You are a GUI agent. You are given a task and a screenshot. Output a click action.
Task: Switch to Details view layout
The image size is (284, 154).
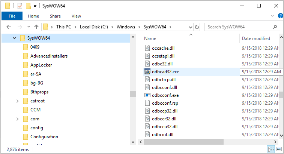[271, 149]
